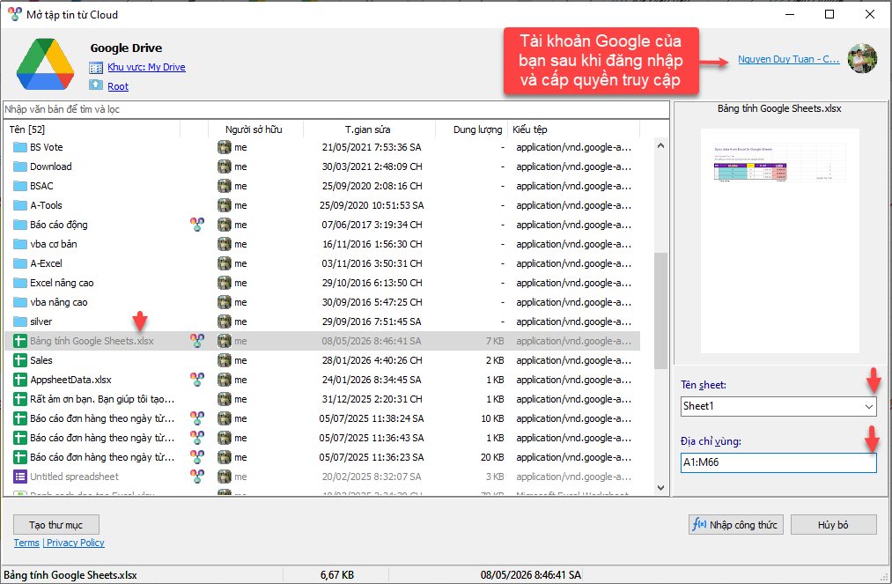This screenshot has width=892, height=584.
Task: Sort by the T.gian sửa column
Action: 367,129
